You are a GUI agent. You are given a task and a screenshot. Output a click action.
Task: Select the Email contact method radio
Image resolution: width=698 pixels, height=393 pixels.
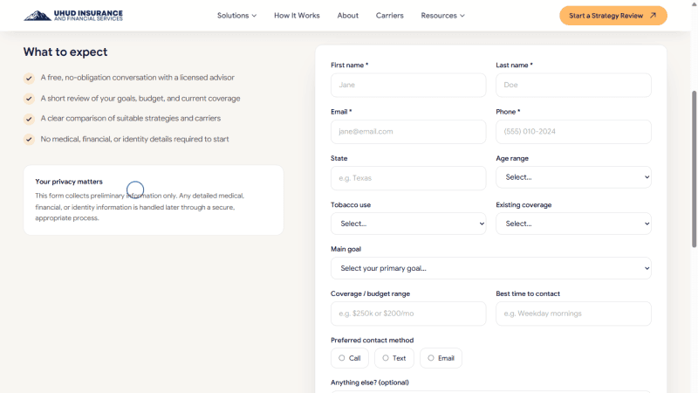pyautogui.click(x=431, y=358)
